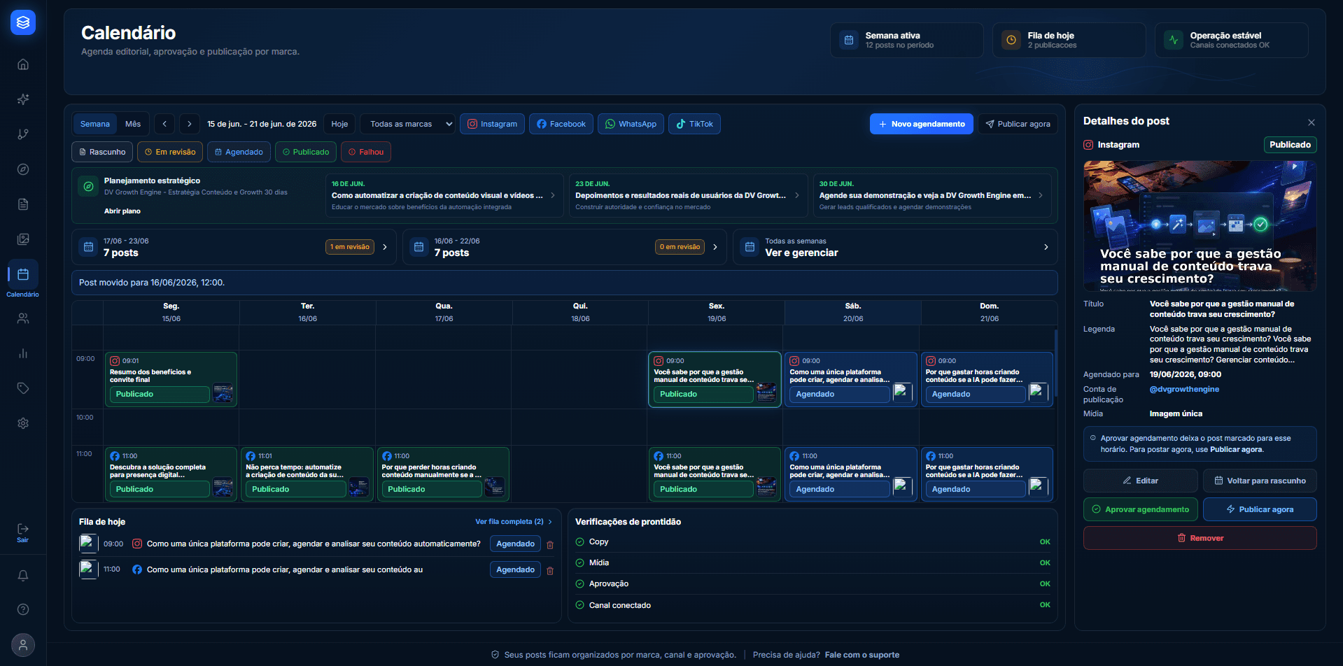Open Fale com o suporte link
Viewport: 1343px width, 666px height.
tap(862, 655)
